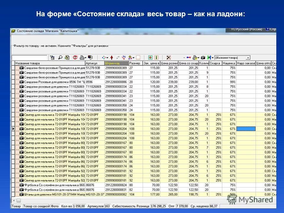Image resolution: width=284 pixels, height=213 pixels.
Task: Open the search magnifier tool
Action: point(60,57)
